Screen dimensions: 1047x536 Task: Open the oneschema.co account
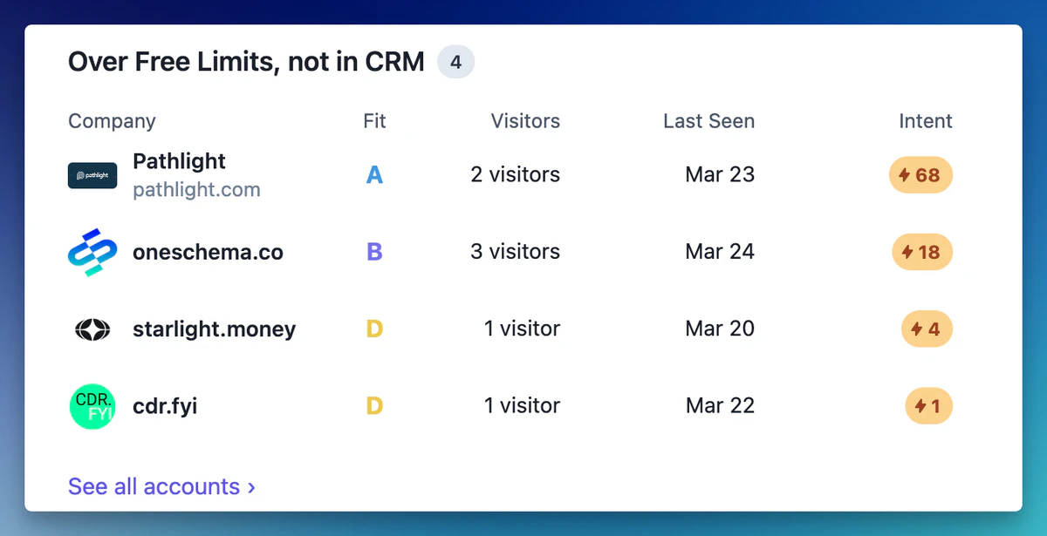tap(208, 252)
